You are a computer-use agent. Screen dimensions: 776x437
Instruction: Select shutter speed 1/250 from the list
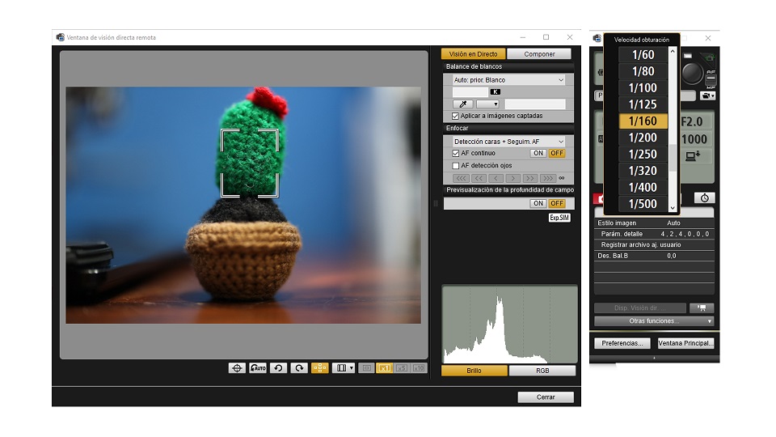tap(643, 154)
